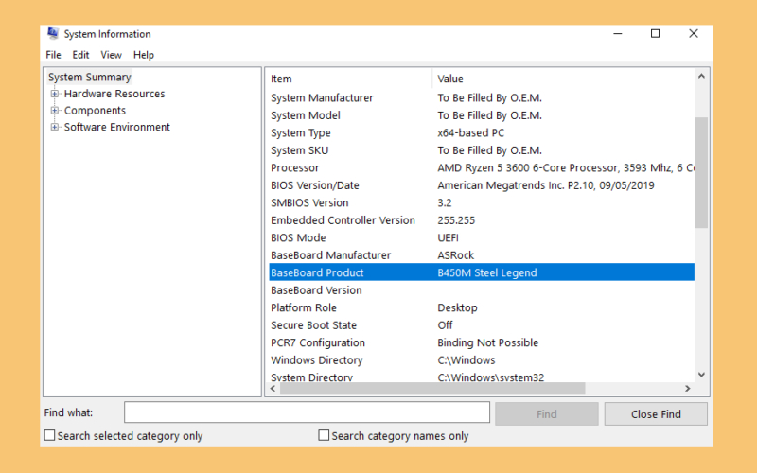Select the BaseBoard Manufacturer row

coord(482,254)
